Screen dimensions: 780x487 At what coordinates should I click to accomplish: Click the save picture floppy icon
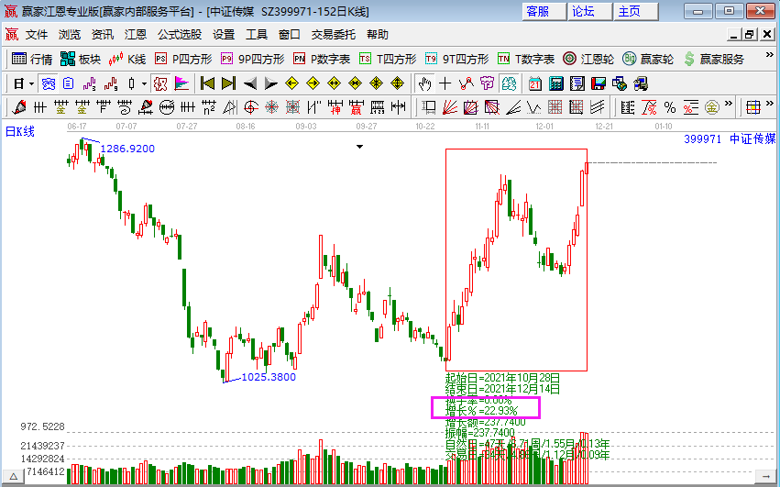point(598,83)
